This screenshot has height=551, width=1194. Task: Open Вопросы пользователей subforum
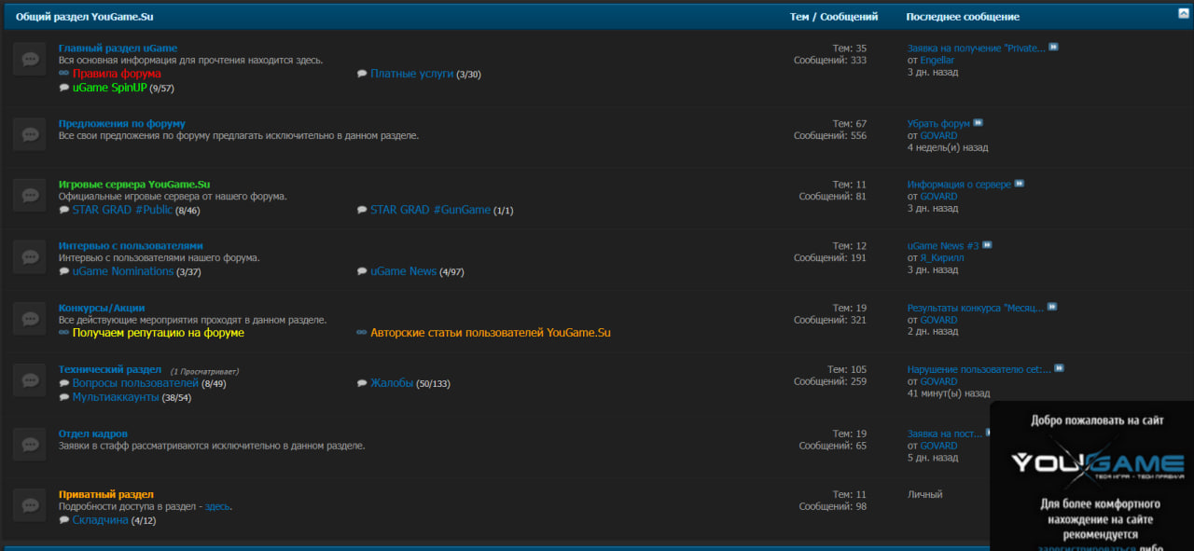[x=135, y=383]
